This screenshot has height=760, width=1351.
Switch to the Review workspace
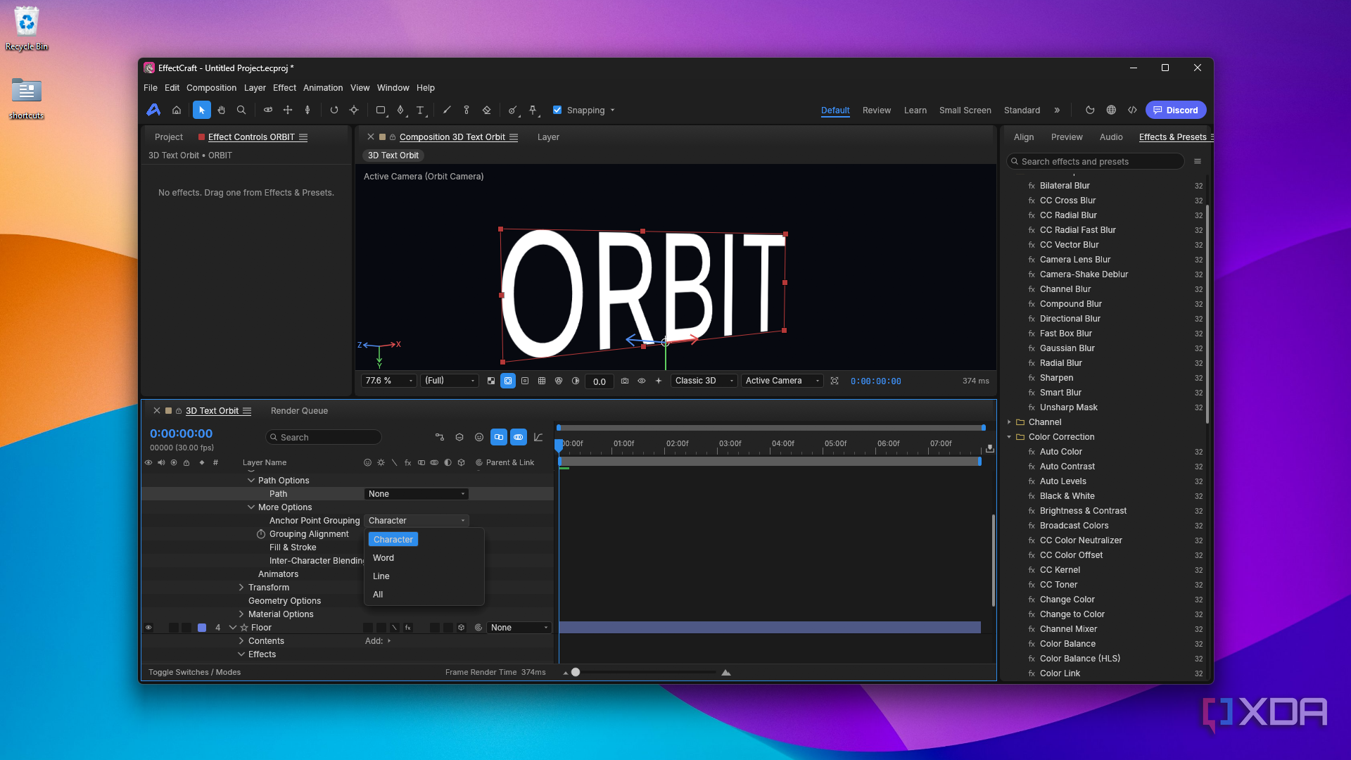click(x=877, y=110)
